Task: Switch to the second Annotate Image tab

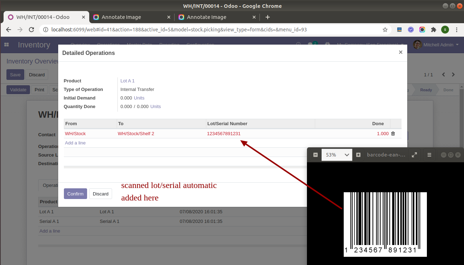Action: (x=217, y=17)
